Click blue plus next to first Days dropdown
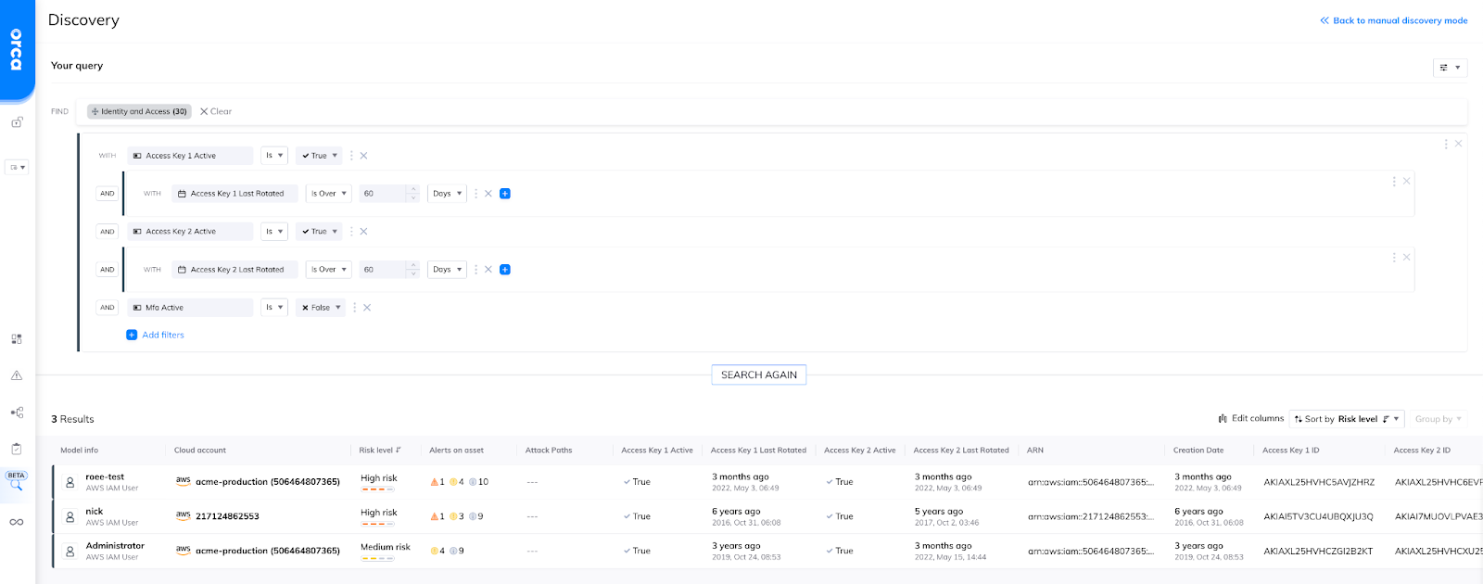The width and height of the screenshot is (1483, 584). tap(505, 194)
